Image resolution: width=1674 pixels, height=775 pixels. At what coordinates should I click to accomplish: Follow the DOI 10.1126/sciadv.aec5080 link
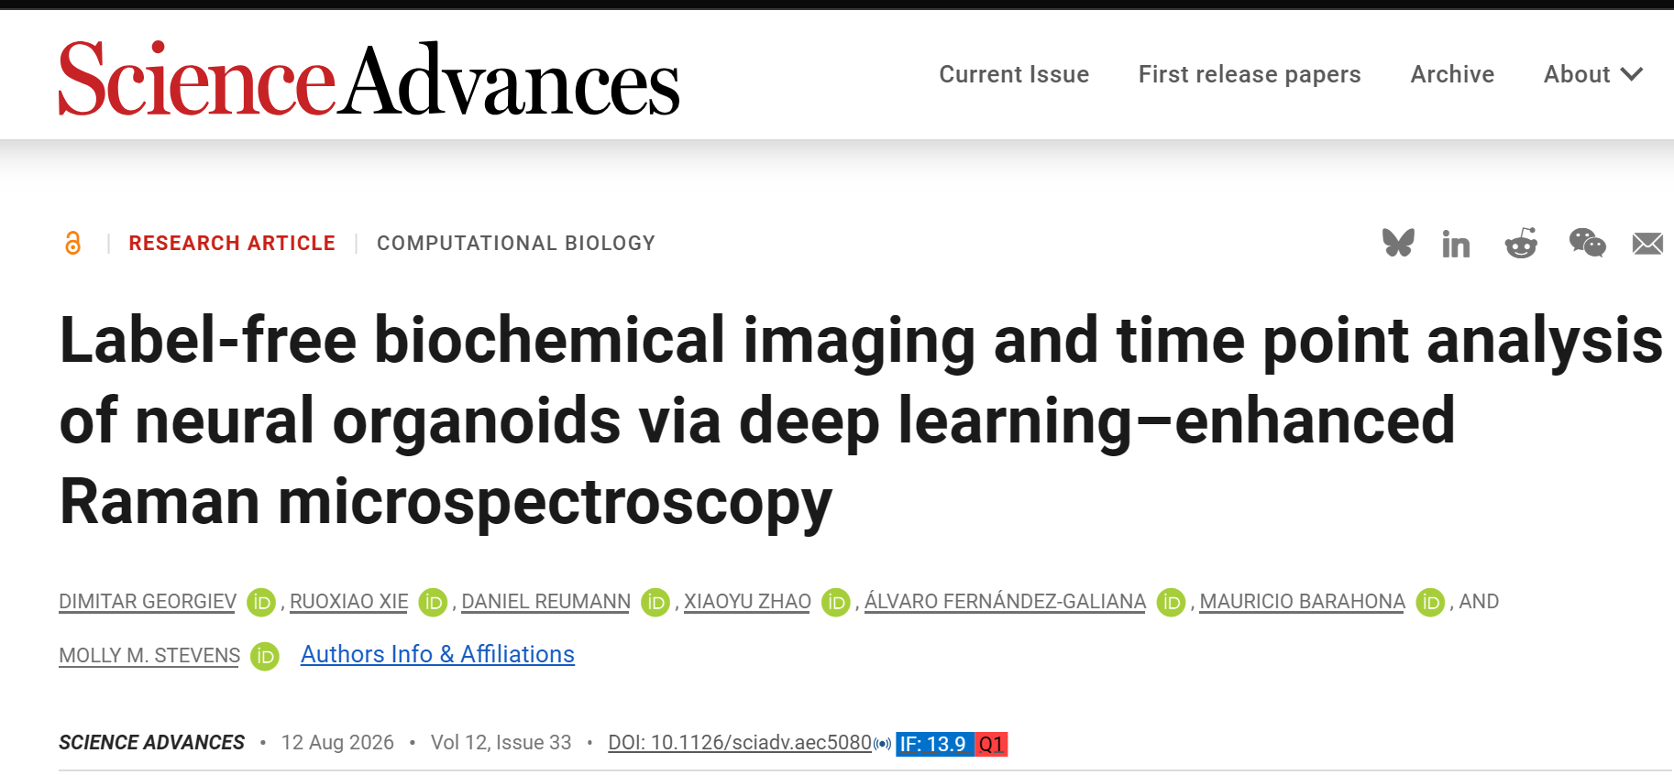(x=740, y=742)
